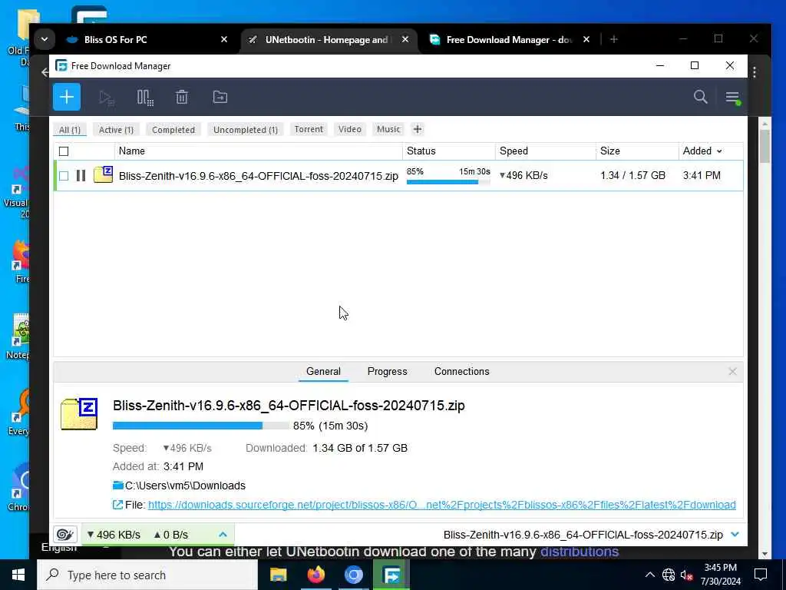786x590 pixels.
Task: Sort by Added column arrow
Action: (720, 151)
